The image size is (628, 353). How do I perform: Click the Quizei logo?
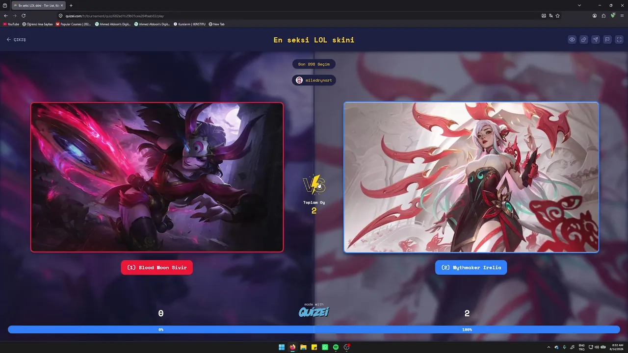coord(314,311)
